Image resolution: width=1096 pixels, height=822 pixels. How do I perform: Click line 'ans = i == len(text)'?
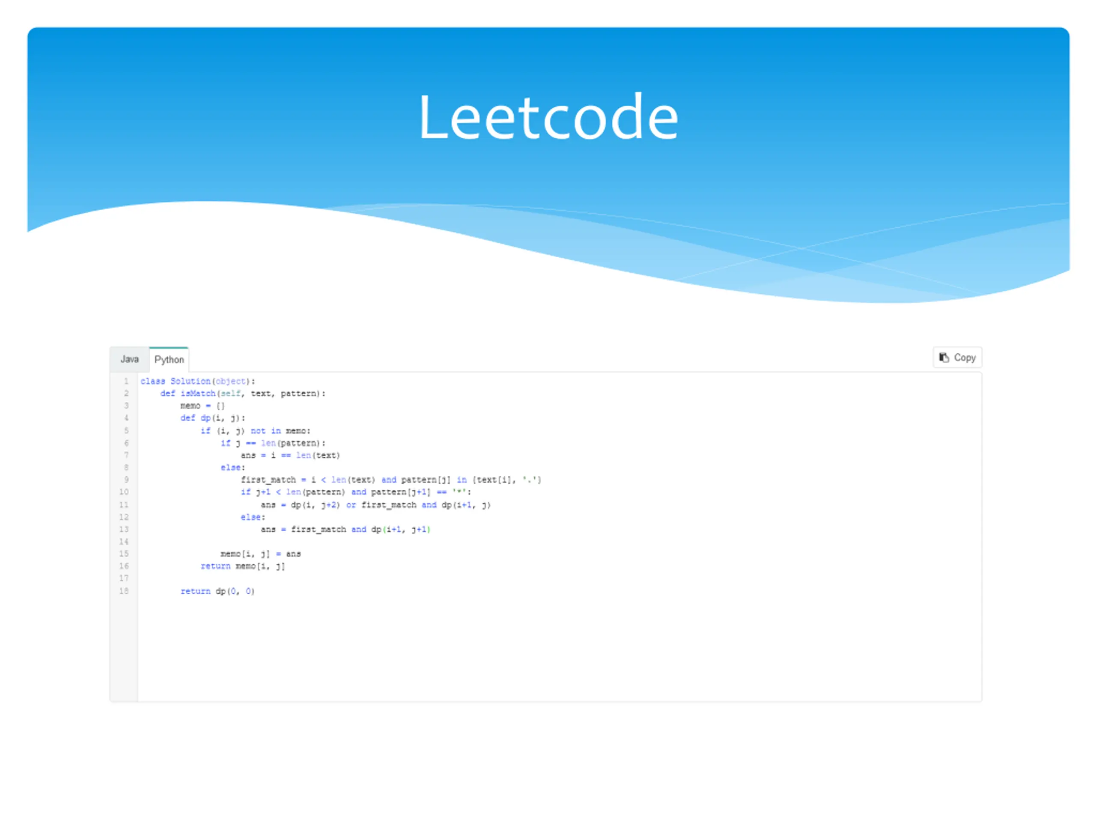290,456
